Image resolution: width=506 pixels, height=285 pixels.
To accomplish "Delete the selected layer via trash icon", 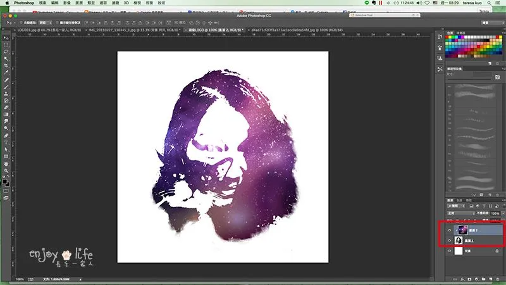I will pos(498,279).
